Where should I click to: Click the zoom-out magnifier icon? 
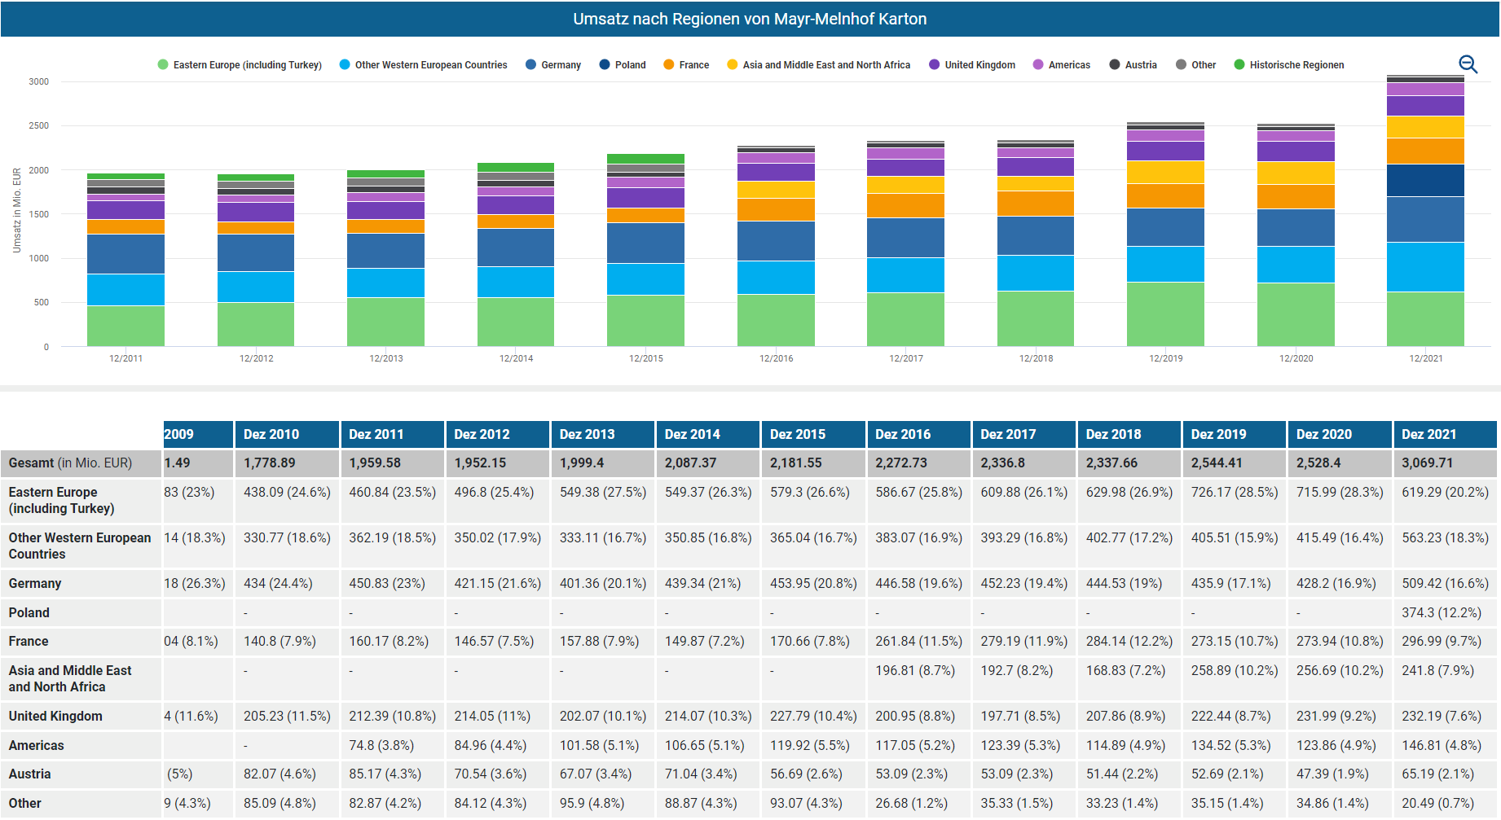1468,64
